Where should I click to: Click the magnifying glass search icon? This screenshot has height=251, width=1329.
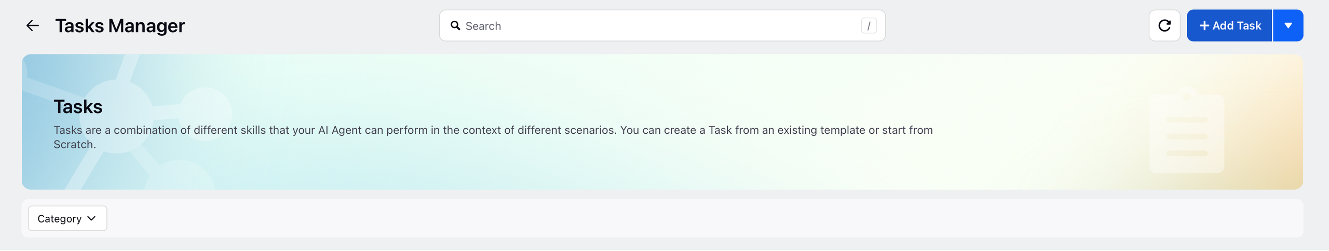pos(455,25)
